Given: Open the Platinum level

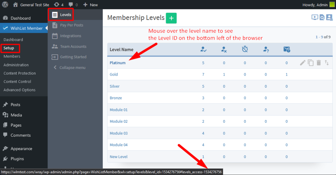Looking at the screenshot, I should click(x=118, y=63).
